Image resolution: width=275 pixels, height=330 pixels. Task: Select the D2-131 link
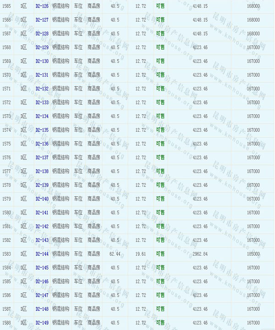pyautogui.click(x=42, y=75)
